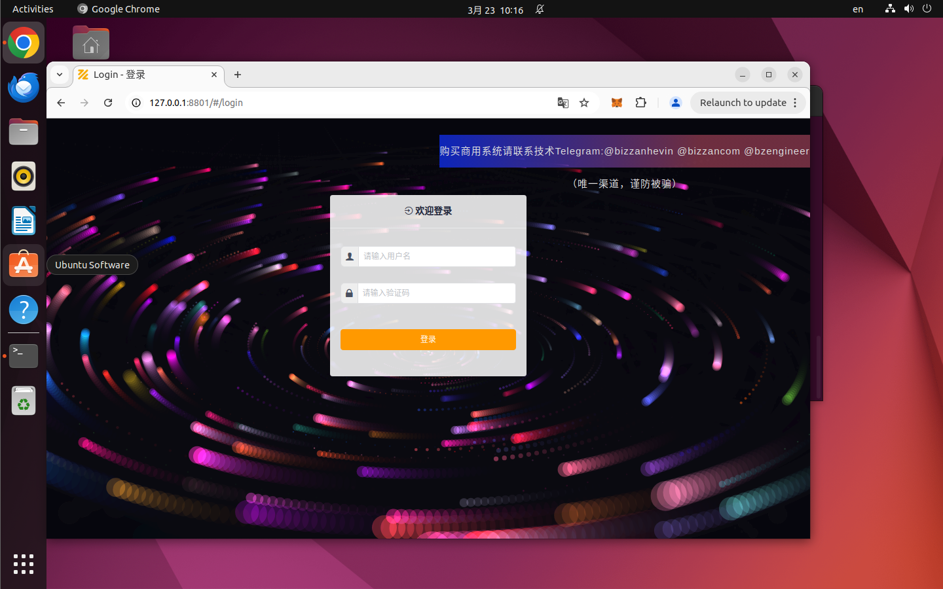943x589 pixels.
Task: Minimize the Chrome window
Action: pos(743,75)
